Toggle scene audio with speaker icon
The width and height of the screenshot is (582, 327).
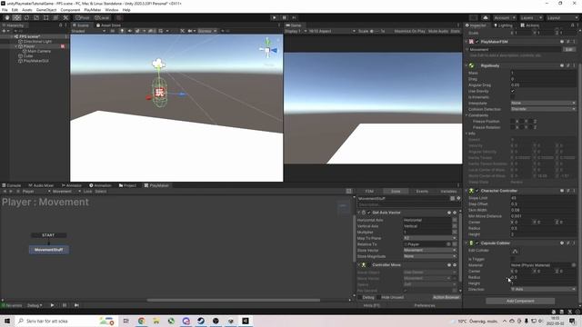coord(129,31)
